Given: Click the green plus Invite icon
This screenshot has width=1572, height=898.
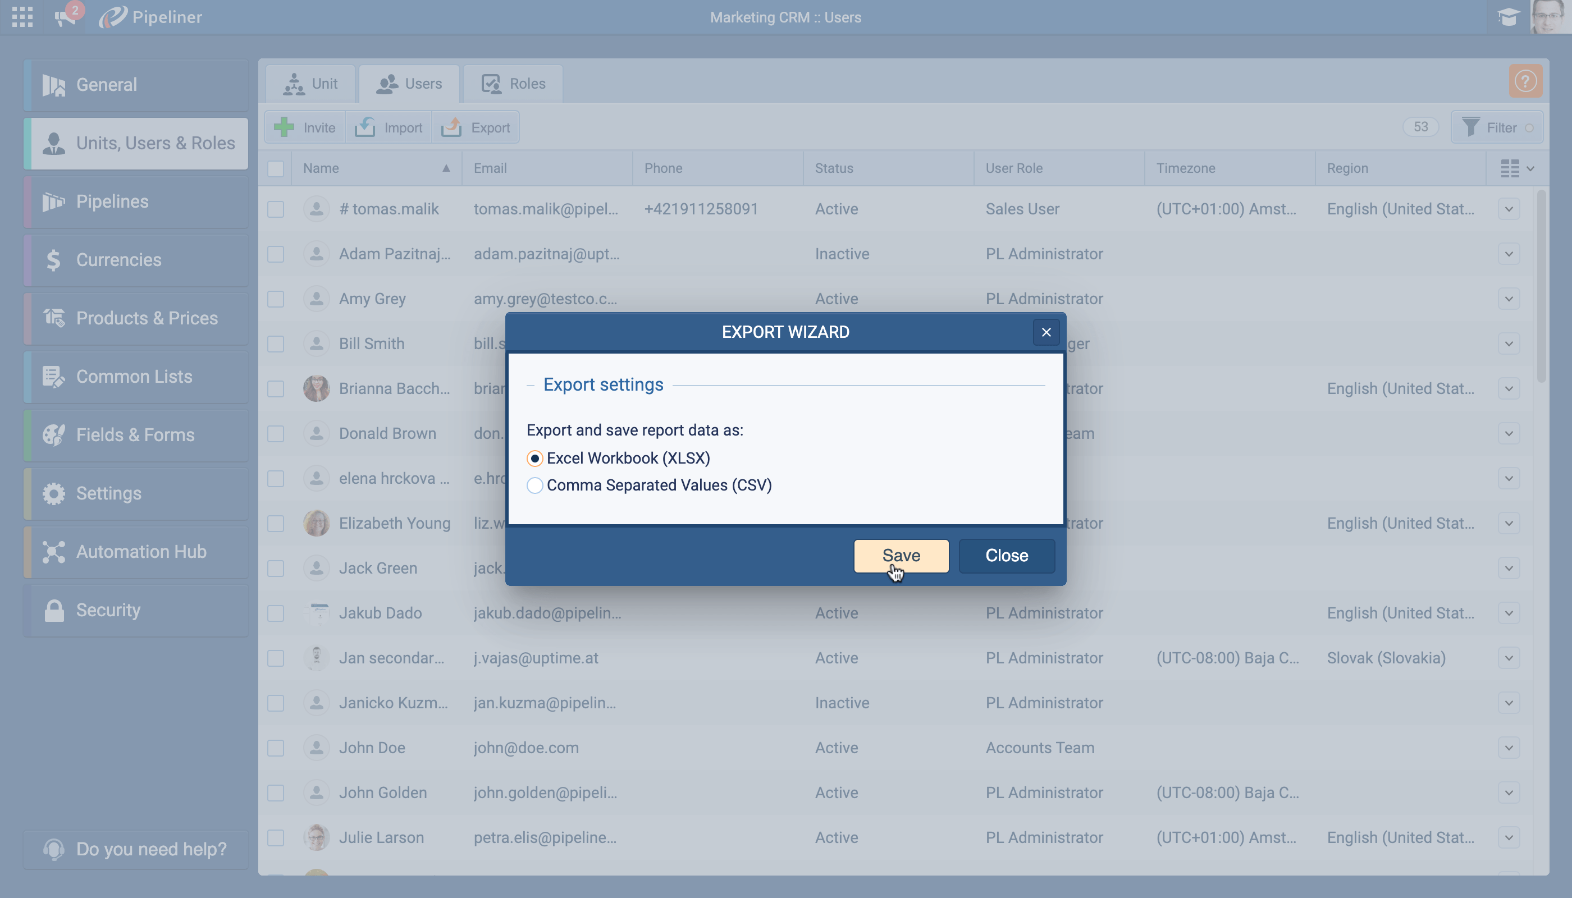Looking at the screenshot, I should coord(285,127).
